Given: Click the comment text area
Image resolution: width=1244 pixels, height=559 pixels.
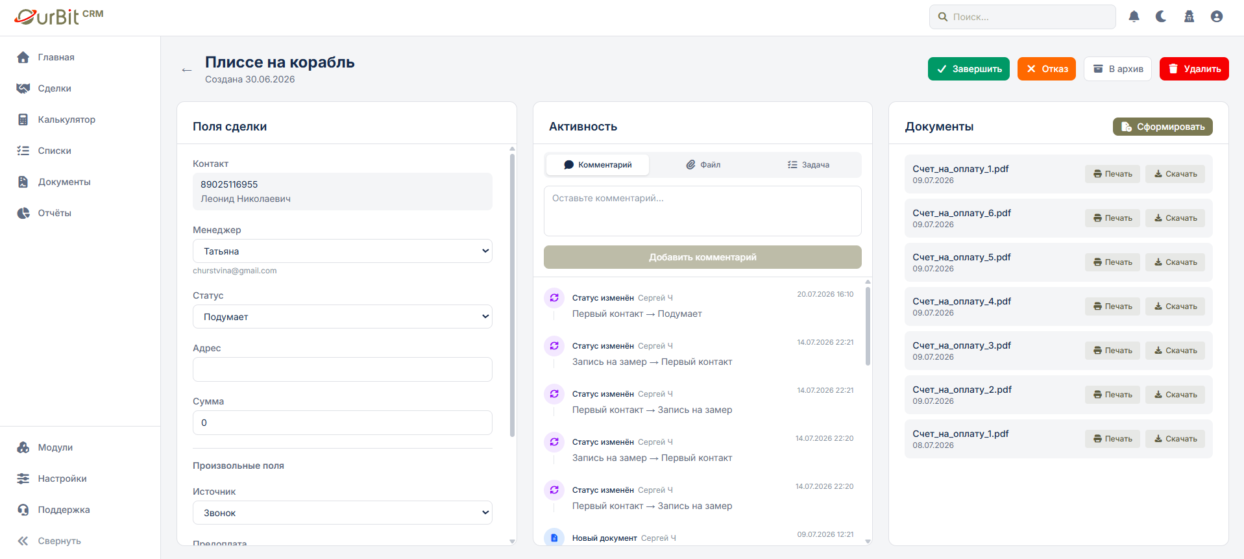Looking at the screenshot, I should [x=703, y=211].
